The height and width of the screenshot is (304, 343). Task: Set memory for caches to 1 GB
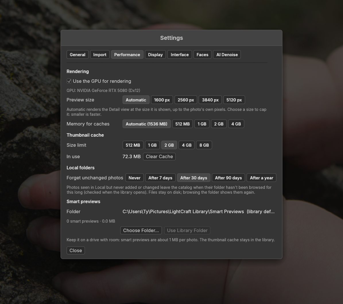202,124
